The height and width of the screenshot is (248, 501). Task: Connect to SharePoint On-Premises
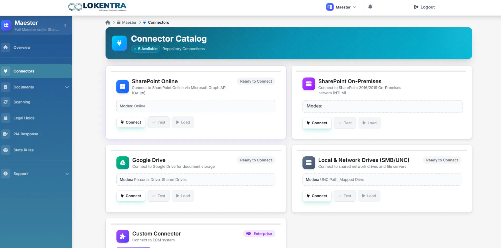click(317, 123)
